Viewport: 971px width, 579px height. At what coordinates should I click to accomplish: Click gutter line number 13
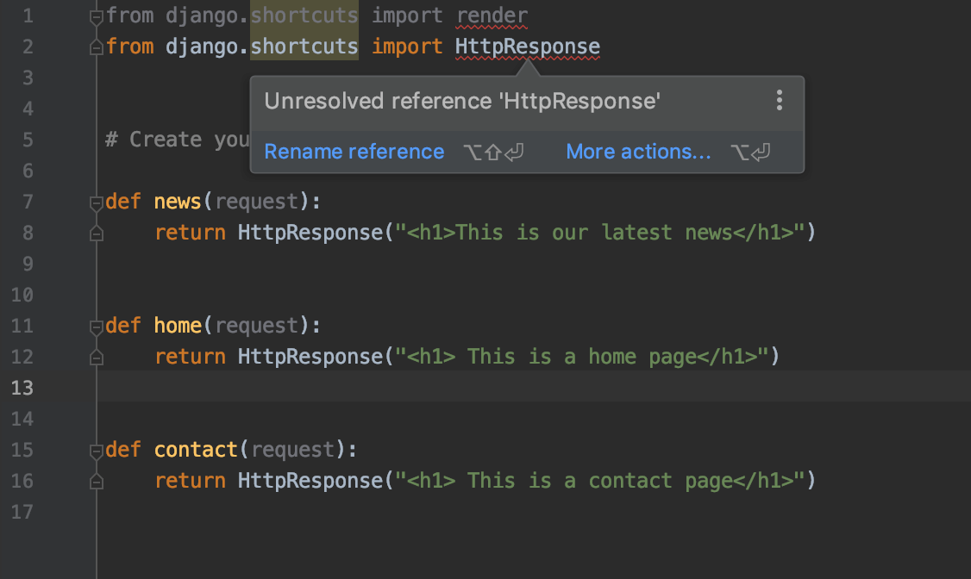click(x=22, y=388)
